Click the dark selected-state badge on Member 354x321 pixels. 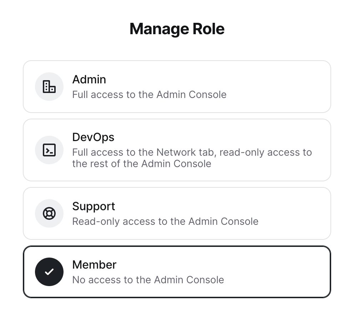[x=49, y=272]
